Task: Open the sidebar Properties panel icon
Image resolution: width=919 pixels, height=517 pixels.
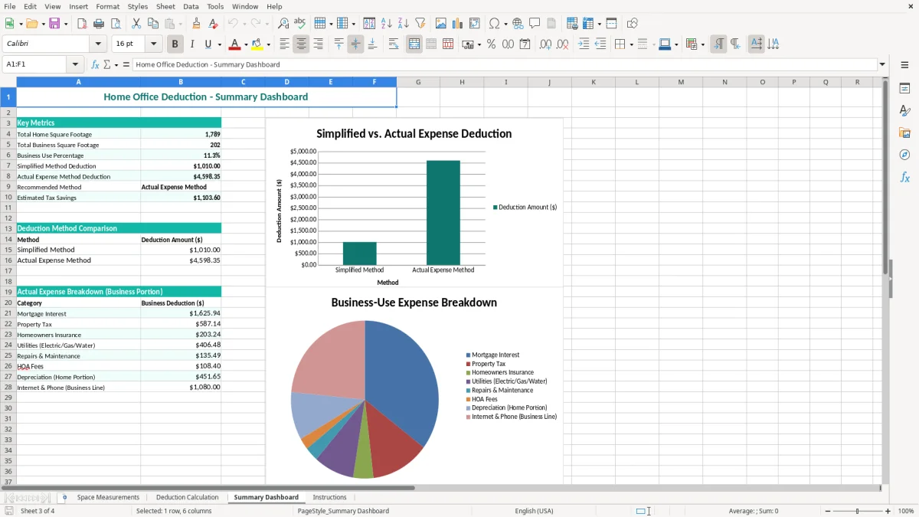Action: [904, 89]
